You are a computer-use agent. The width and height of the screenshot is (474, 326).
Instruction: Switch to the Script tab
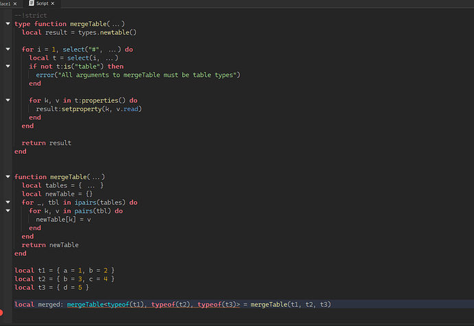(42, 3)
